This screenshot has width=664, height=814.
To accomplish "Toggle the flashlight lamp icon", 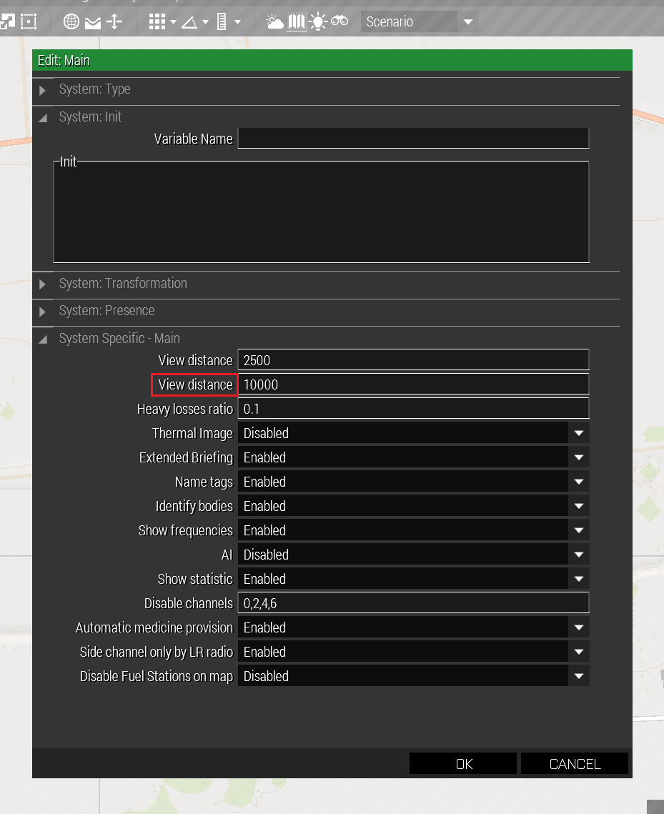I will (x=318, y=21).
